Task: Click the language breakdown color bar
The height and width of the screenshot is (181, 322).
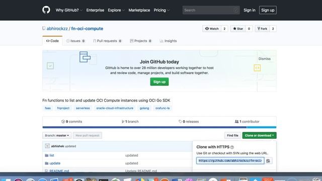Action: (x=159, y=127)
